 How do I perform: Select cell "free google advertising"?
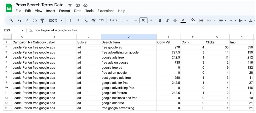128,108
